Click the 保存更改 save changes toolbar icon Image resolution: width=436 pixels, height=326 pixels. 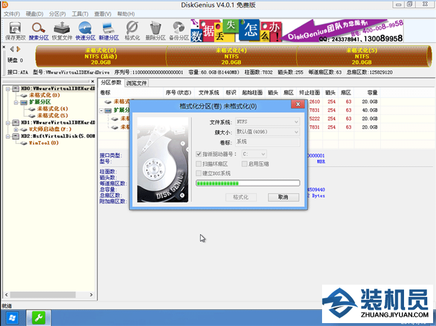15,31
